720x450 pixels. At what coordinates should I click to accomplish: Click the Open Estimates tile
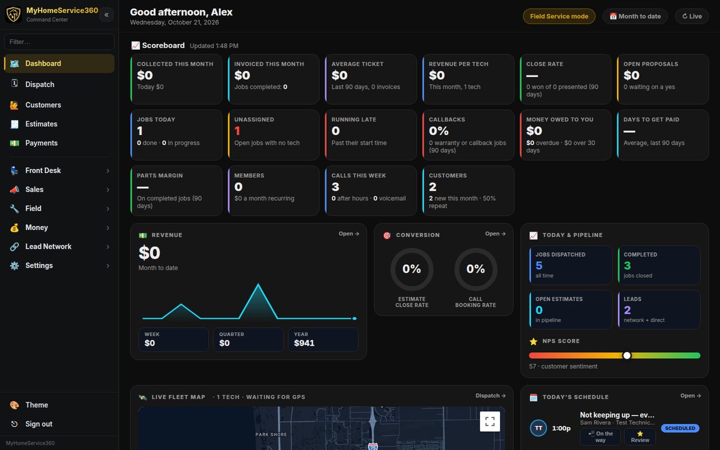click(x=570, y=310)
